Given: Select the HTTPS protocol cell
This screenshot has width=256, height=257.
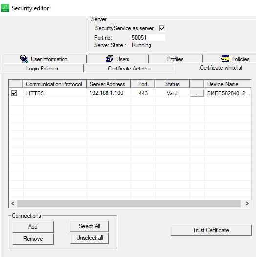Looking at the screenshot, I should coord(55,93).
